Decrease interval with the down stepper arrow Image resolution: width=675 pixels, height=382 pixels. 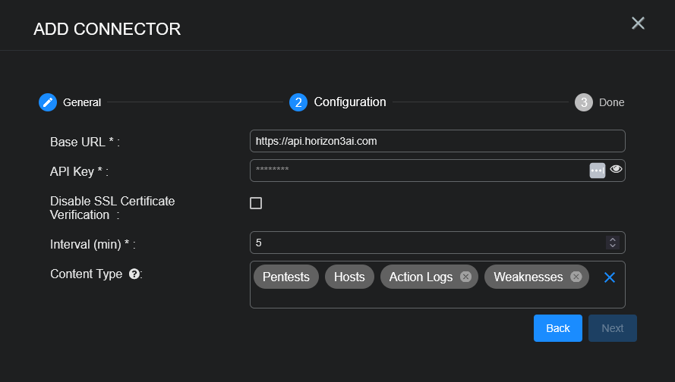point(612,246)
